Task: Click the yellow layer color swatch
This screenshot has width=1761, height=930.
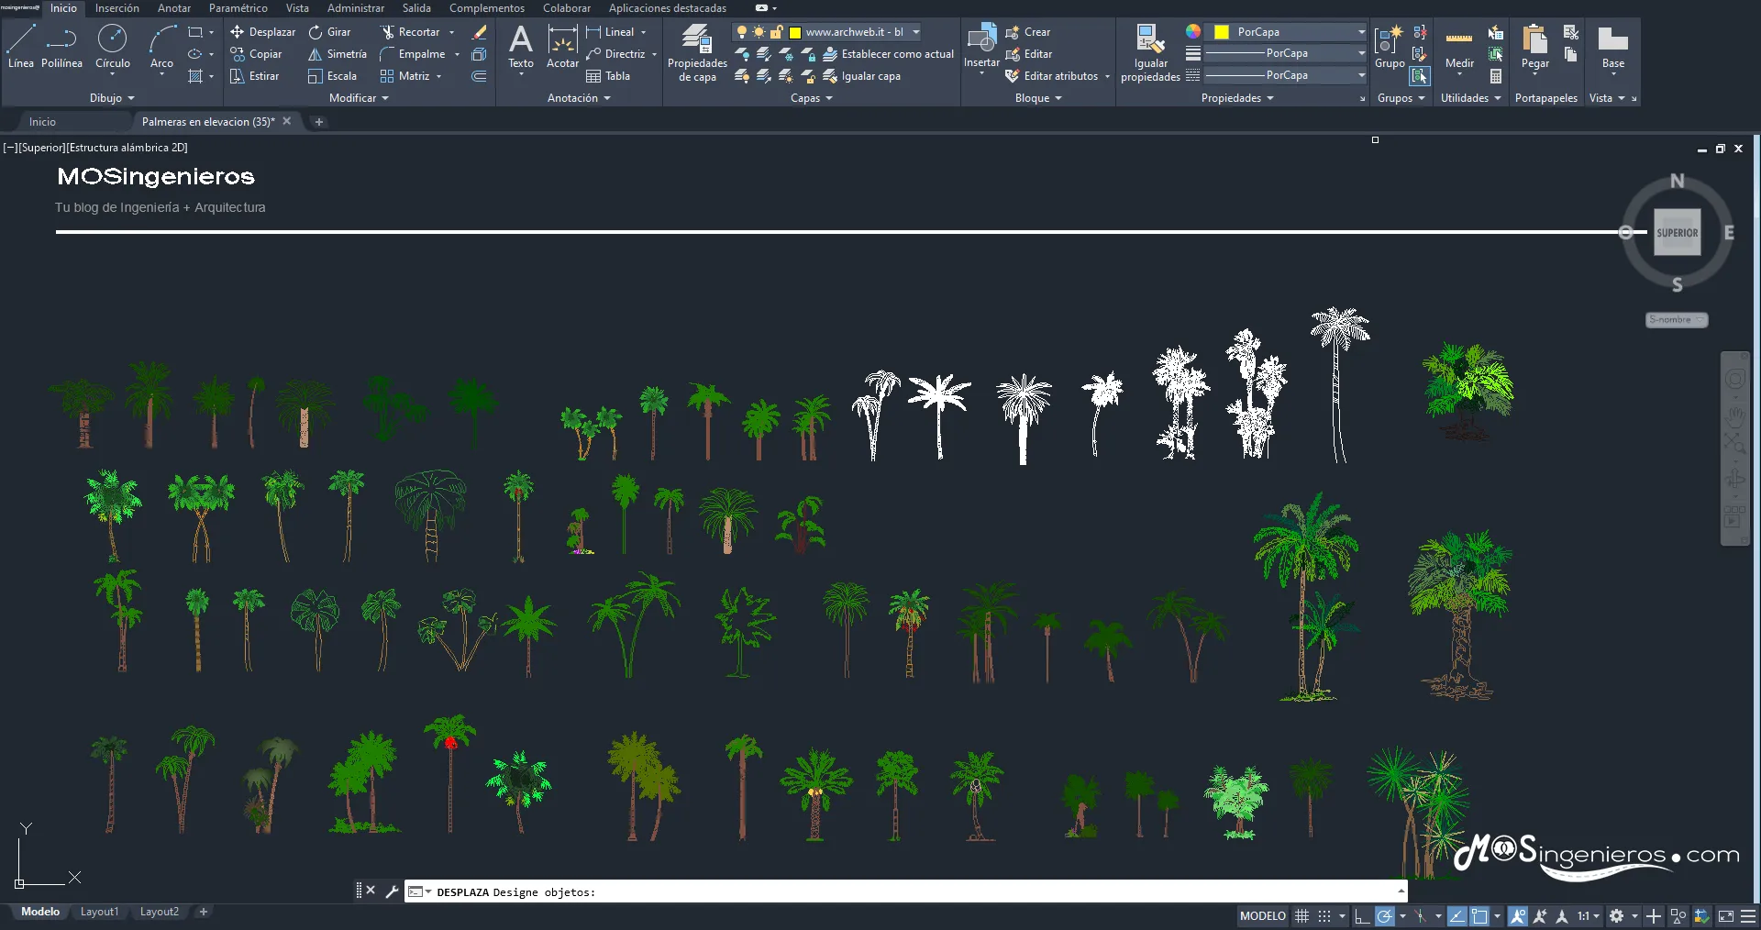Action: [795, 32]
